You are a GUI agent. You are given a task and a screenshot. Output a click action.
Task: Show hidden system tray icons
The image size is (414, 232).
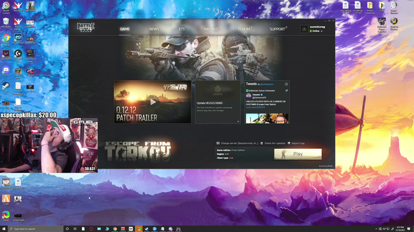376,229
